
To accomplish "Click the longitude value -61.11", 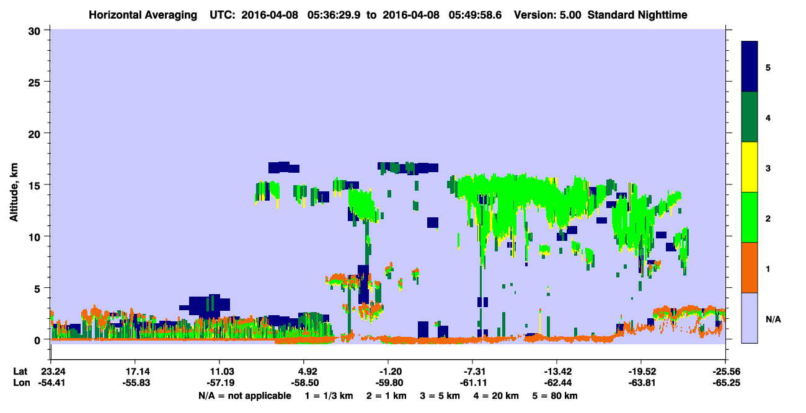I will [472, 383].
